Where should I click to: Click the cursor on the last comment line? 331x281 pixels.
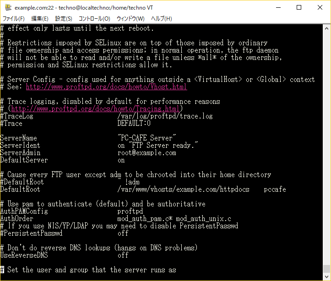coord(2,270)
